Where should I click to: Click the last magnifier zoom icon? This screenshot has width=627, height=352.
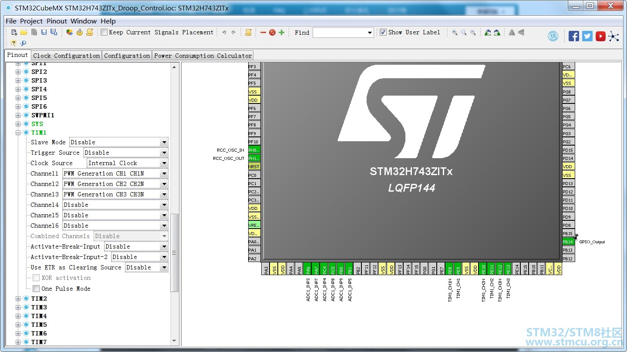coord(473,33)
